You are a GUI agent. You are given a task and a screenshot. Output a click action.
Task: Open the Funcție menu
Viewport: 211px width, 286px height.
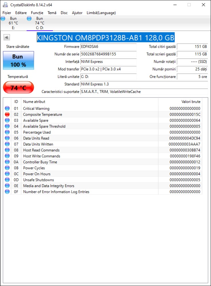pos(37,13)
